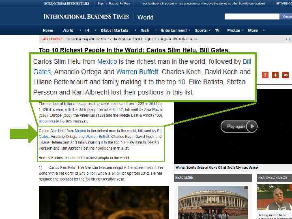
Task: Open the Home menu item
Action: (48, 30)
